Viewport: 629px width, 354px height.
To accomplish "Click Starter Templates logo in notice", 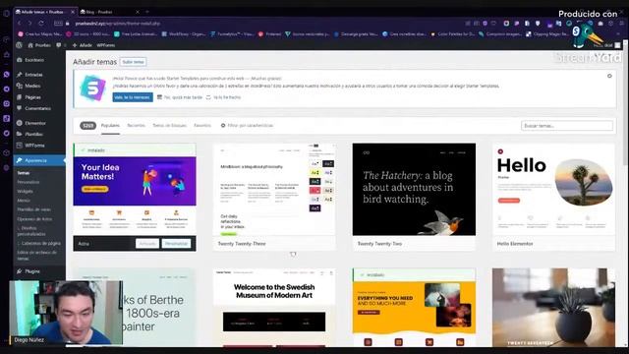I will (x=92, y=88).
